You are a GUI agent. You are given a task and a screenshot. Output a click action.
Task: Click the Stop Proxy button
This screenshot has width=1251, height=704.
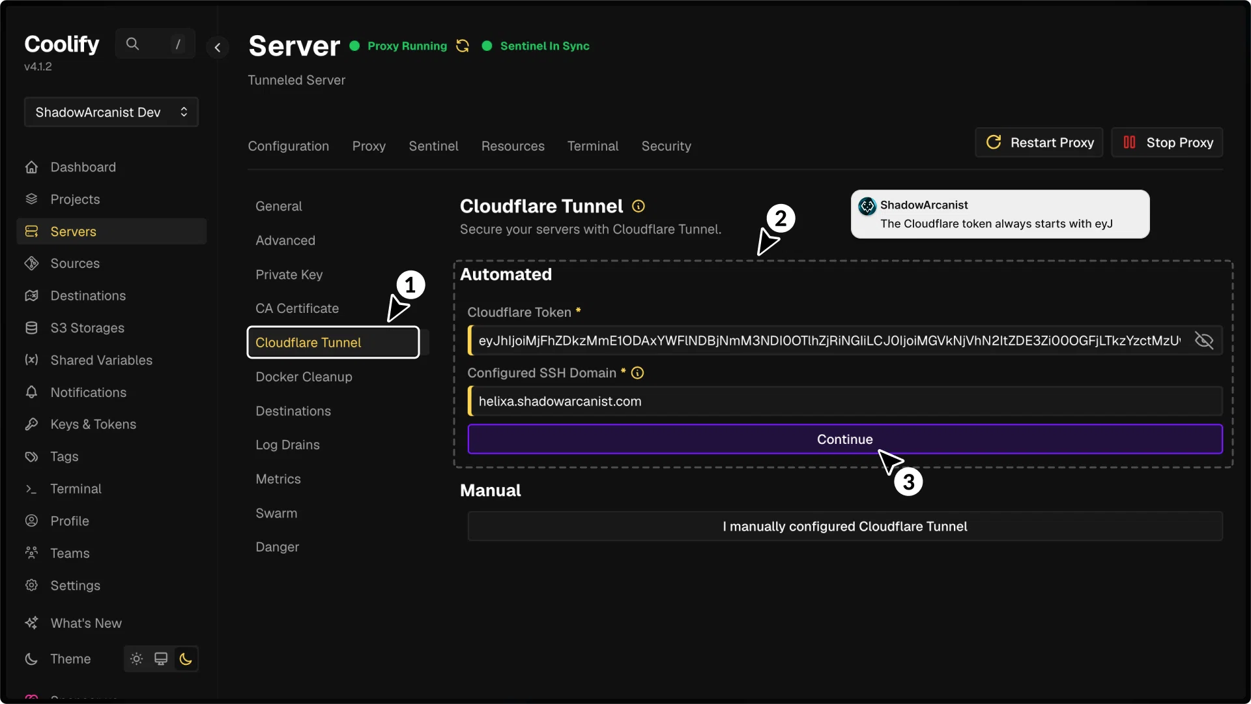1167,142
